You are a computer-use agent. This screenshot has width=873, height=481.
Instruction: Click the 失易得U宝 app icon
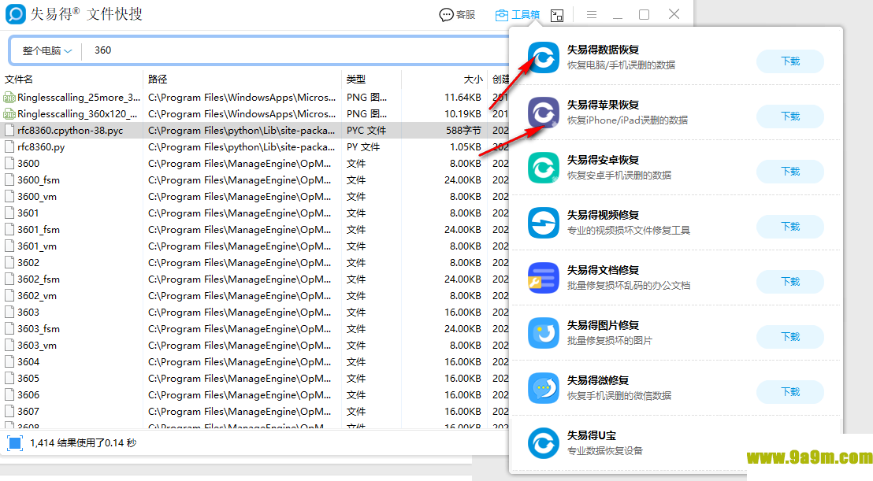(x=544, y=442)
